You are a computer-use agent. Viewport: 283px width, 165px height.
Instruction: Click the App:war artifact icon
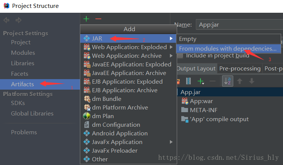(x=185, y=101)
